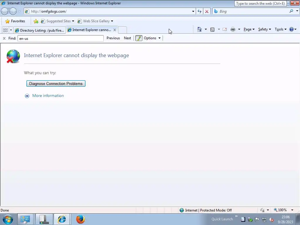Viewport: 300px width, 225px height.
Task: Click the document tray icon
Action: coord(243,219)
